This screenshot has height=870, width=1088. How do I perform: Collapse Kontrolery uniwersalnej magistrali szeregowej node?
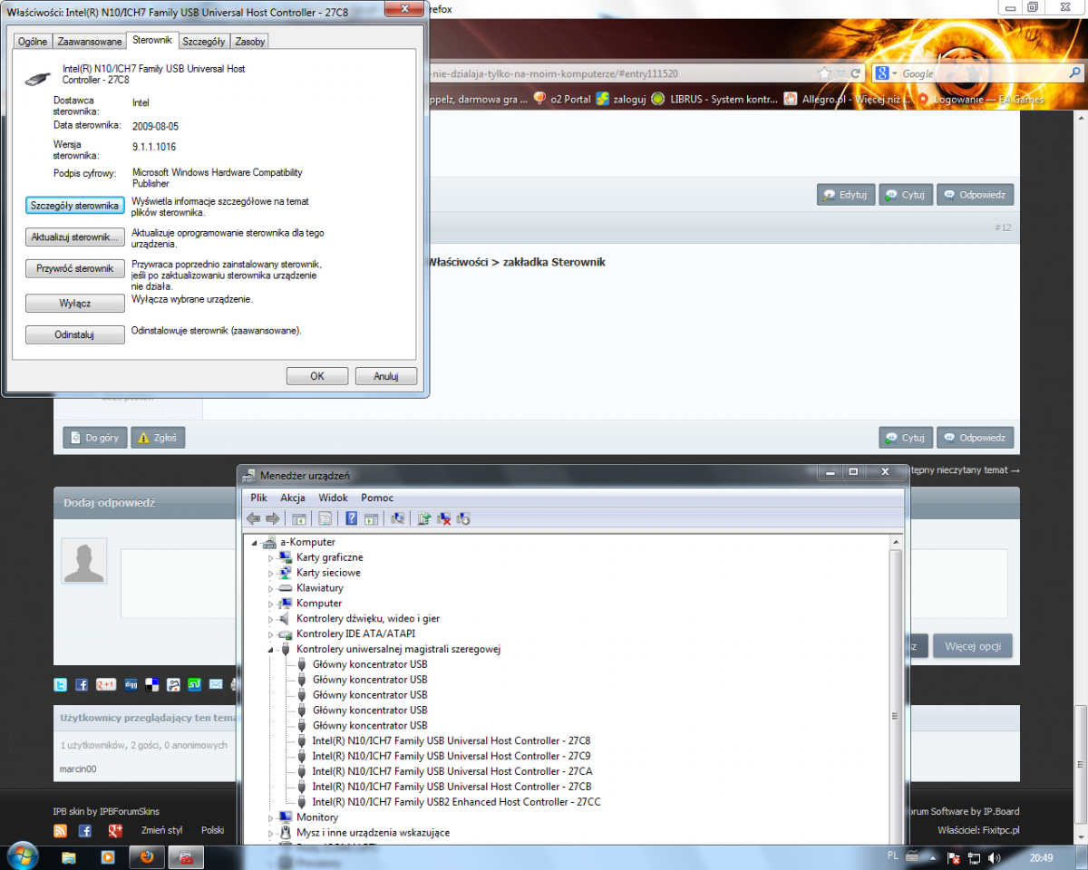click(x=270, y=650)
